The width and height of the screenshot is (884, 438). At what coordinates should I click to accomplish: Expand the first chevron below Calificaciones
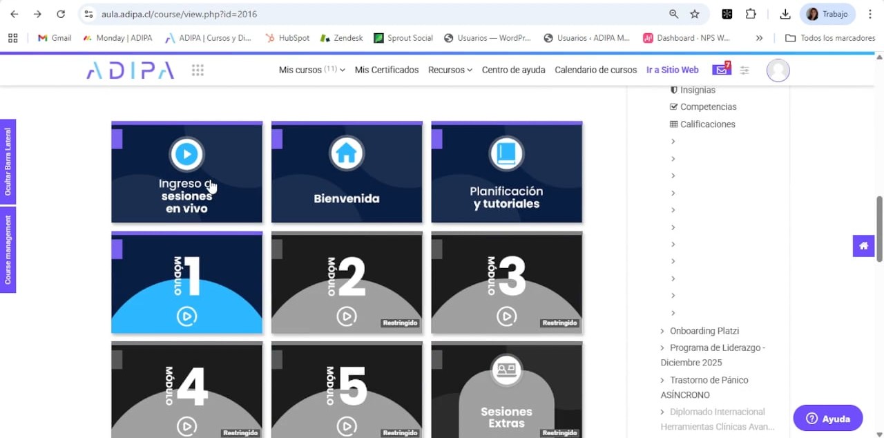(673, 142)
